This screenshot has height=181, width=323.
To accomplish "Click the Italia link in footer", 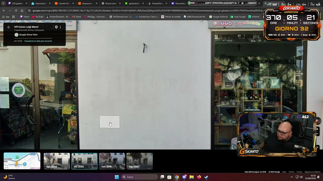I will click(284, 172).
